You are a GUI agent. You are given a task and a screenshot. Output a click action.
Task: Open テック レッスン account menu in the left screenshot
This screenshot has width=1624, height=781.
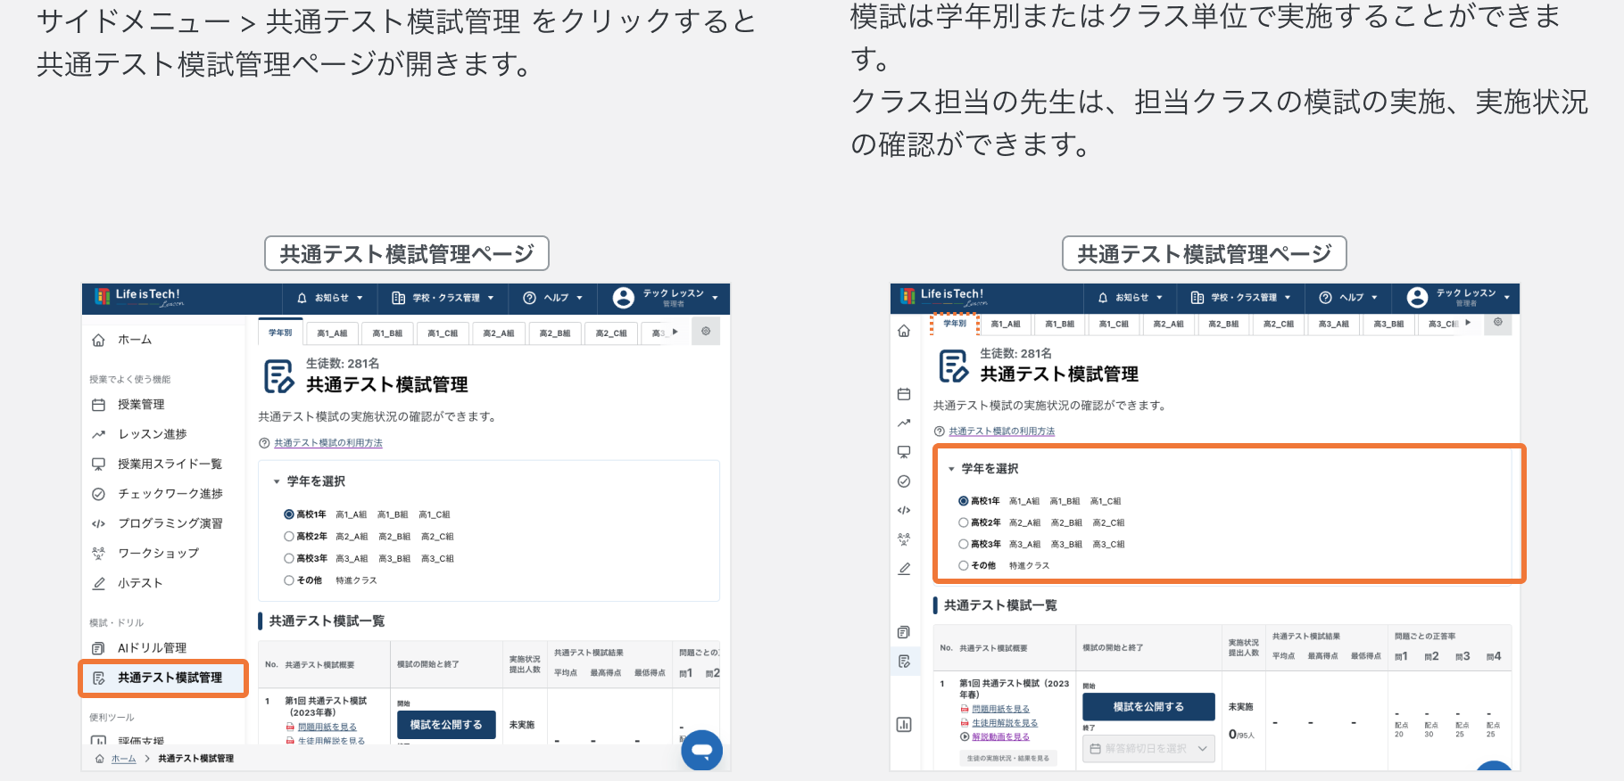tap(666, 298)
